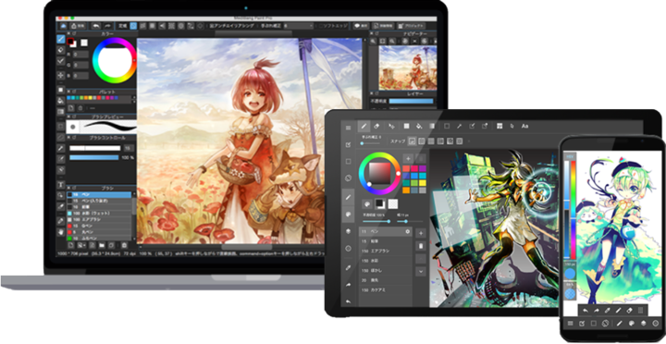Open the cloud icon in laptop toolbar

63,26
